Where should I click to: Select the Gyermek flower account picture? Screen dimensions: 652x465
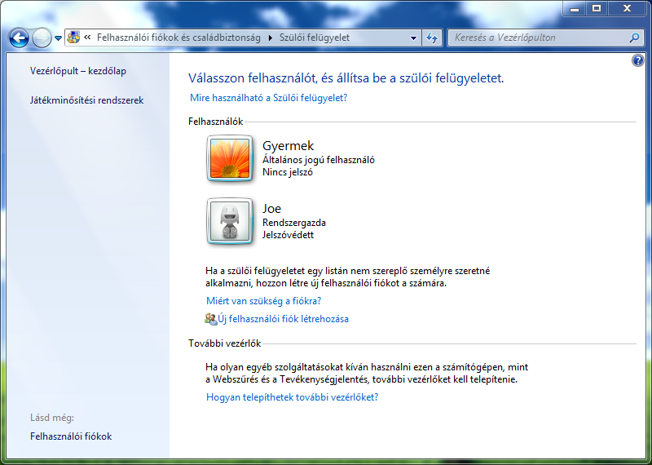(x=230, y=158)
